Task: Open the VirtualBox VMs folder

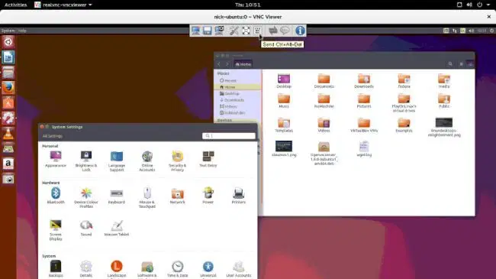Action: click(364, 125)
